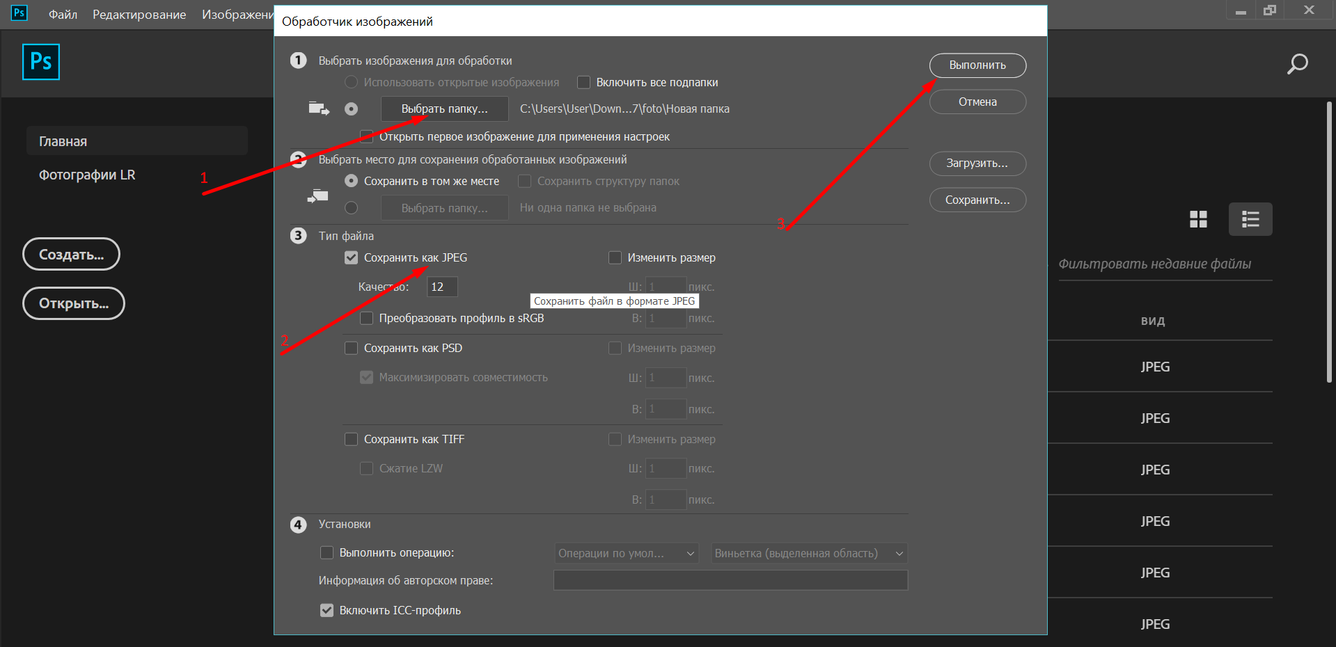Select the destination folder radio button
This screenshot has width=1336, height=647.
[x=352, y=207]
